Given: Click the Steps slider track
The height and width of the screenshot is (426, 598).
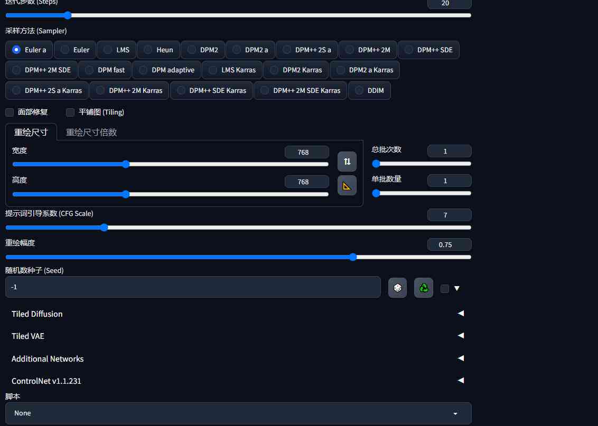Looking at the screenshot, I should [238, 15].
